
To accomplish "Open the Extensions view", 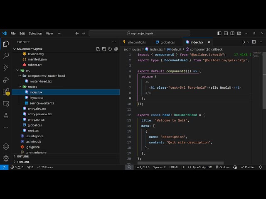I will tap(6, 92).
